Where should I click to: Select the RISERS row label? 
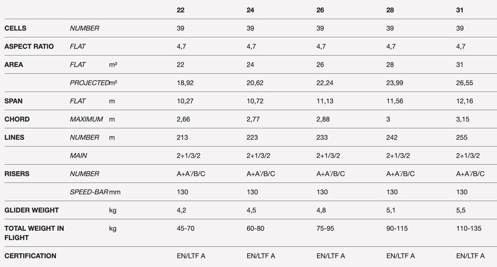(x=17, y=174)
